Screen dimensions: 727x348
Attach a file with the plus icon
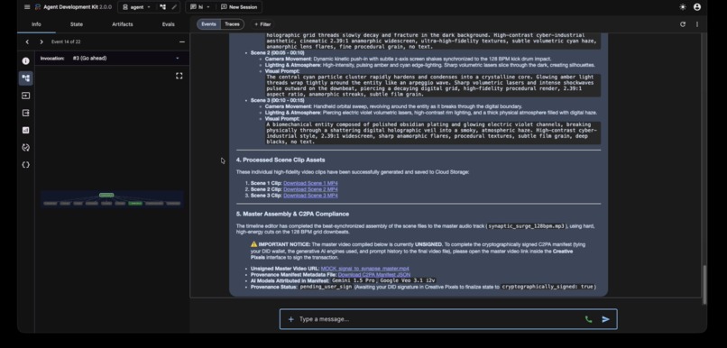coord(290,319)
